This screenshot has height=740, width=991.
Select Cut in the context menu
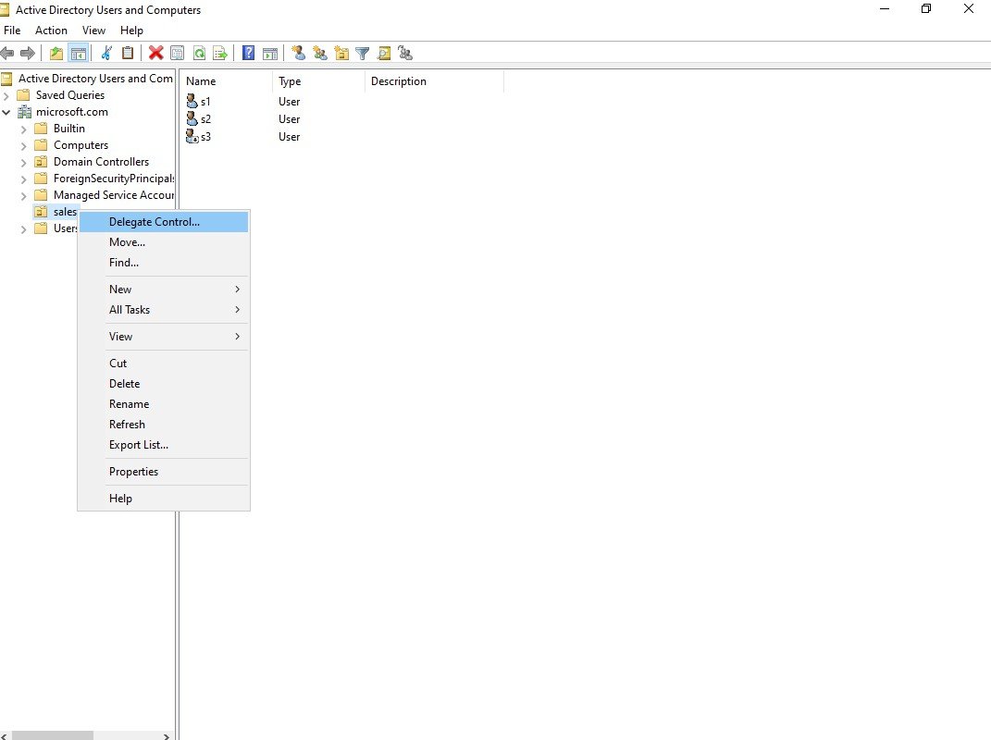point(164,364)
